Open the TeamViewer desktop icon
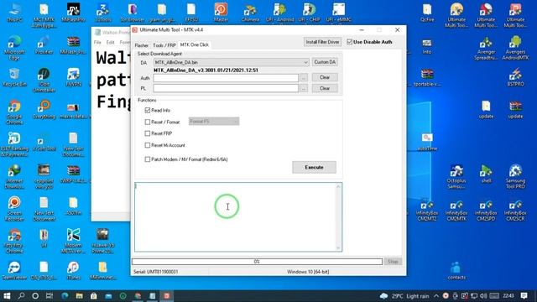The width and height of the screenshot is (537, 302). coord(14,270)
